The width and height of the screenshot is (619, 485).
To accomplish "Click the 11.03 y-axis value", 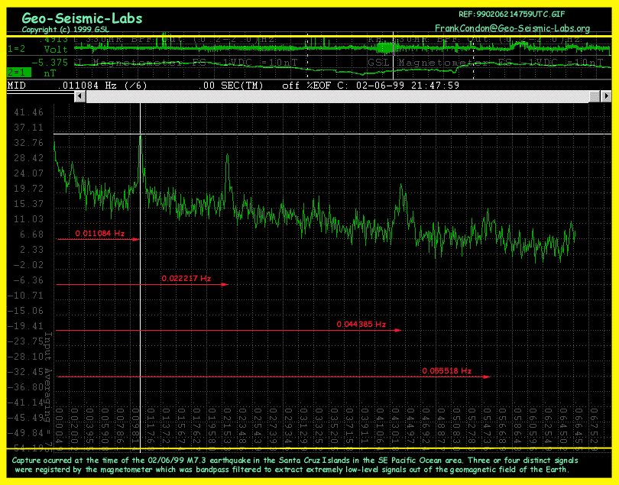I will click(x=28, y=219).
